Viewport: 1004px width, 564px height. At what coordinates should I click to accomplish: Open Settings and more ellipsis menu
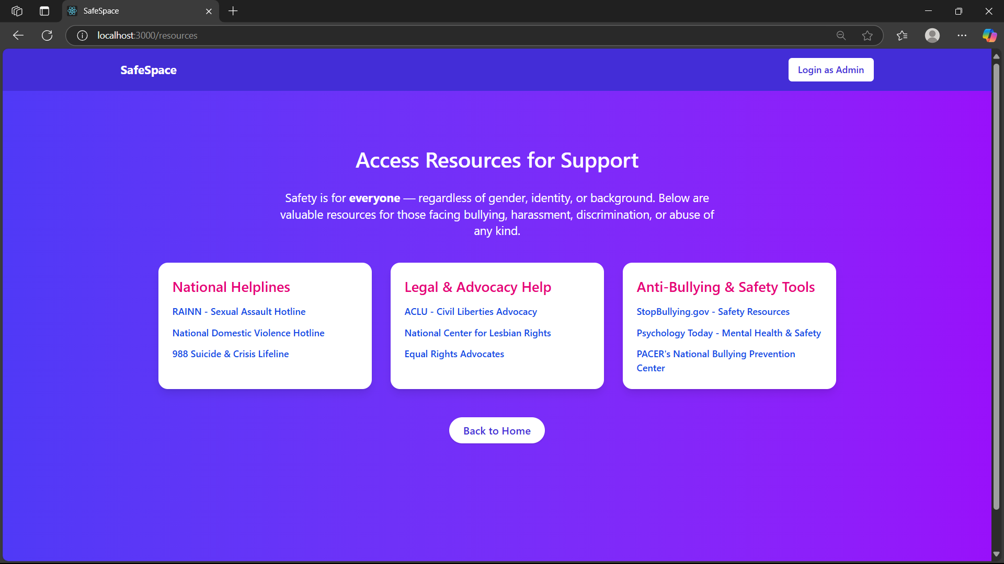962,36
